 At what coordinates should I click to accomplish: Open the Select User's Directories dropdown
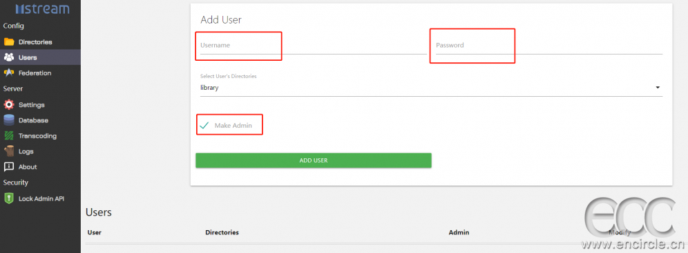coord(431,87)
